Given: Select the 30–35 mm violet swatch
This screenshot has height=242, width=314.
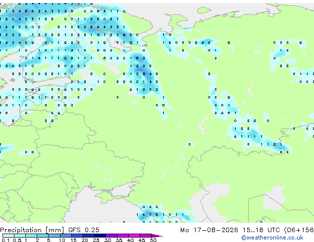Looking at the screenshot, I should [111, 236].
